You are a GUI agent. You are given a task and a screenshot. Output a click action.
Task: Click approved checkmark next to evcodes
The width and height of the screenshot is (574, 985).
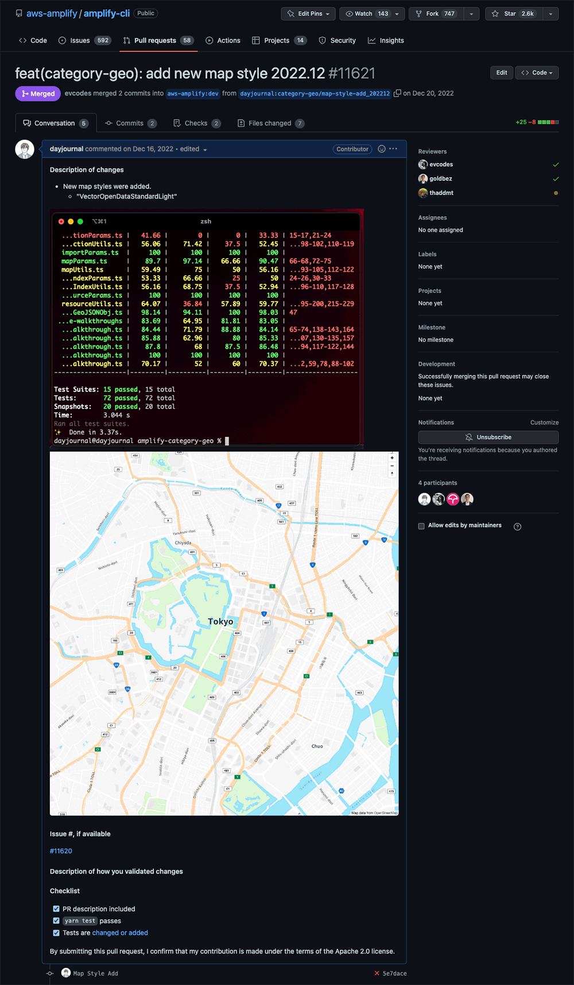pos(556,164)
